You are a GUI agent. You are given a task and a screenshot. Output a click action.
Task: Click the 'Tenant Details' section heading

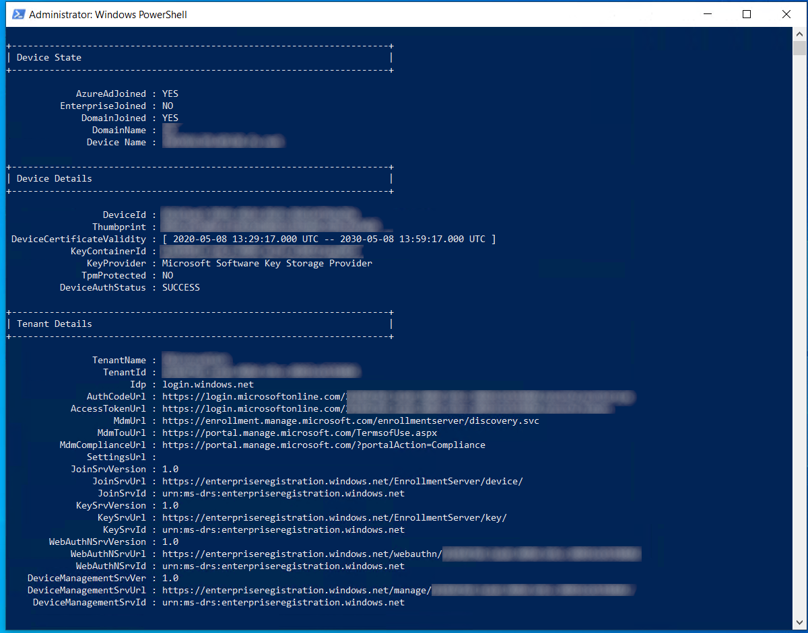[x=54, y=324]
